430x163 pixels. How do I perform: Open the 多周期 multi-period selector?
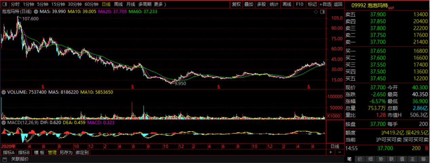[x=145, y=4]
